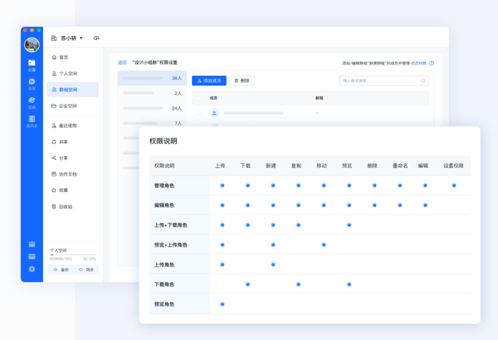Click the 预览角色 row label
Viewport: 498px width, 340px height.
coord(164,304)
